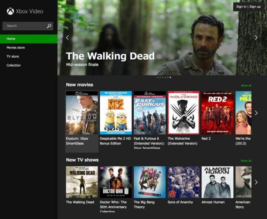Click 'Elysium: Xbox SmartGlass' title text
Image resolution: width=267 pixels, height=219 pixels.
pos(77,141)
